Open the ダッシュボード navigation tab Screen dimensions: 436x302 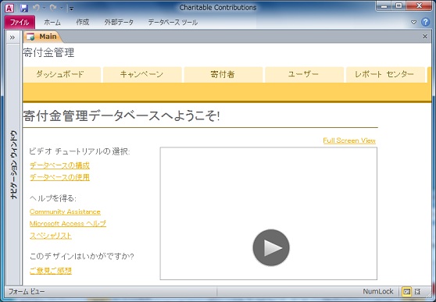[x=62, y=74]
